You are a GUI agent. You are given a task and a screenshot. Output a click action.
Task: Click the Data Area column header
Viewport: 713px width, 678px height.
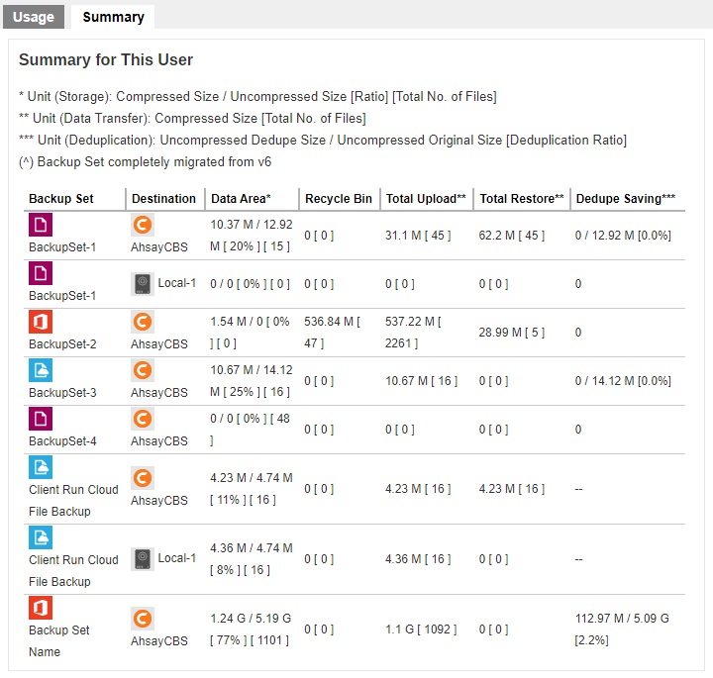pos(241,199)
